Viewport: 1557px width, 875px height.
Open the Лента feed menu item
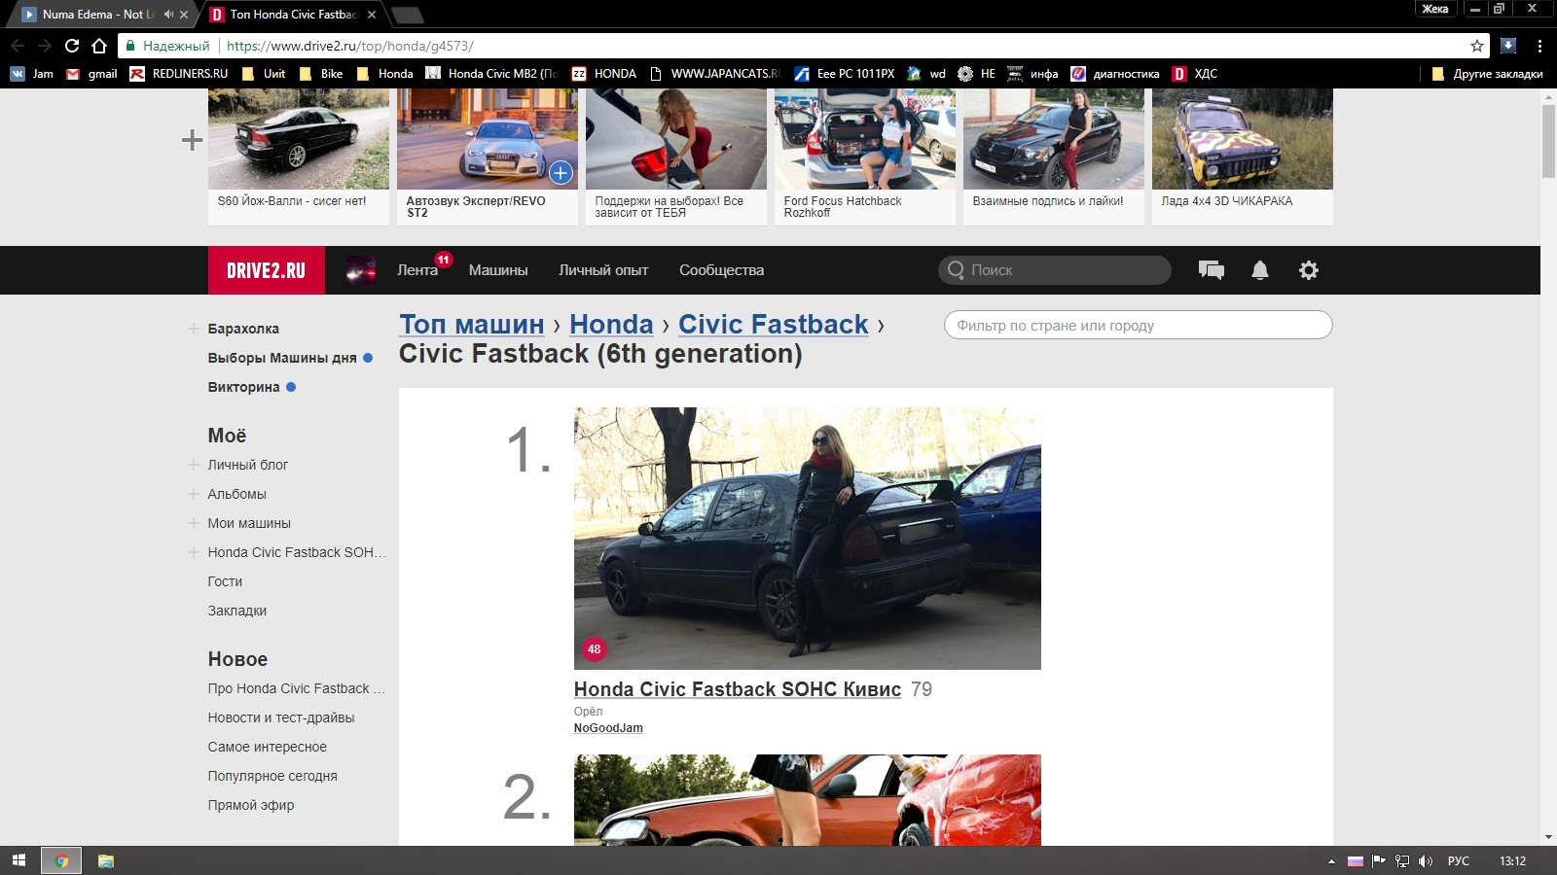coord(417,270)
